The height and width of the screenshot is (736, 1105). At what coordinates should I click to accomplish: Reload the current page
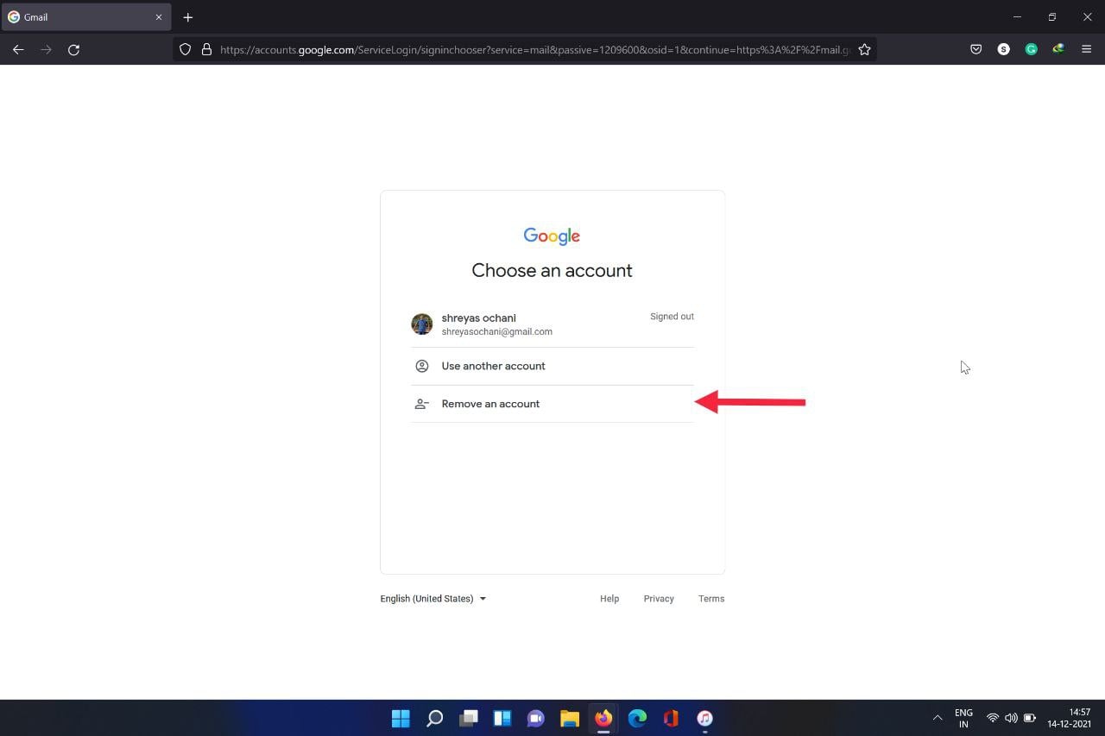(74, 50)
